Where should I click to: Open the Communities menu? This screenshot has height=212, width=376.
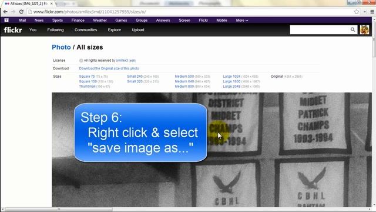pyautogui.click(x=86, y=30)
